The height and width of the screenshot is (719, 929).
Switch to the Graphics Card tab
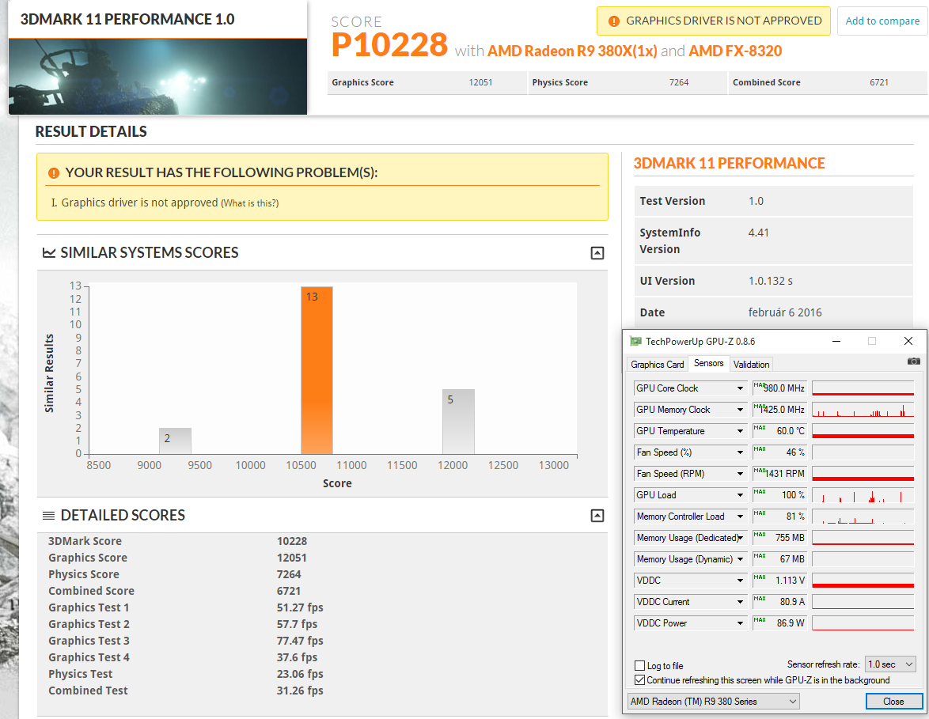(657, 364)
